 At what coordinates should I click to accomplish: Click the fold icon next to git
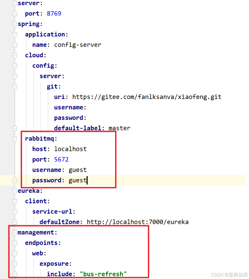click(15, 86)
